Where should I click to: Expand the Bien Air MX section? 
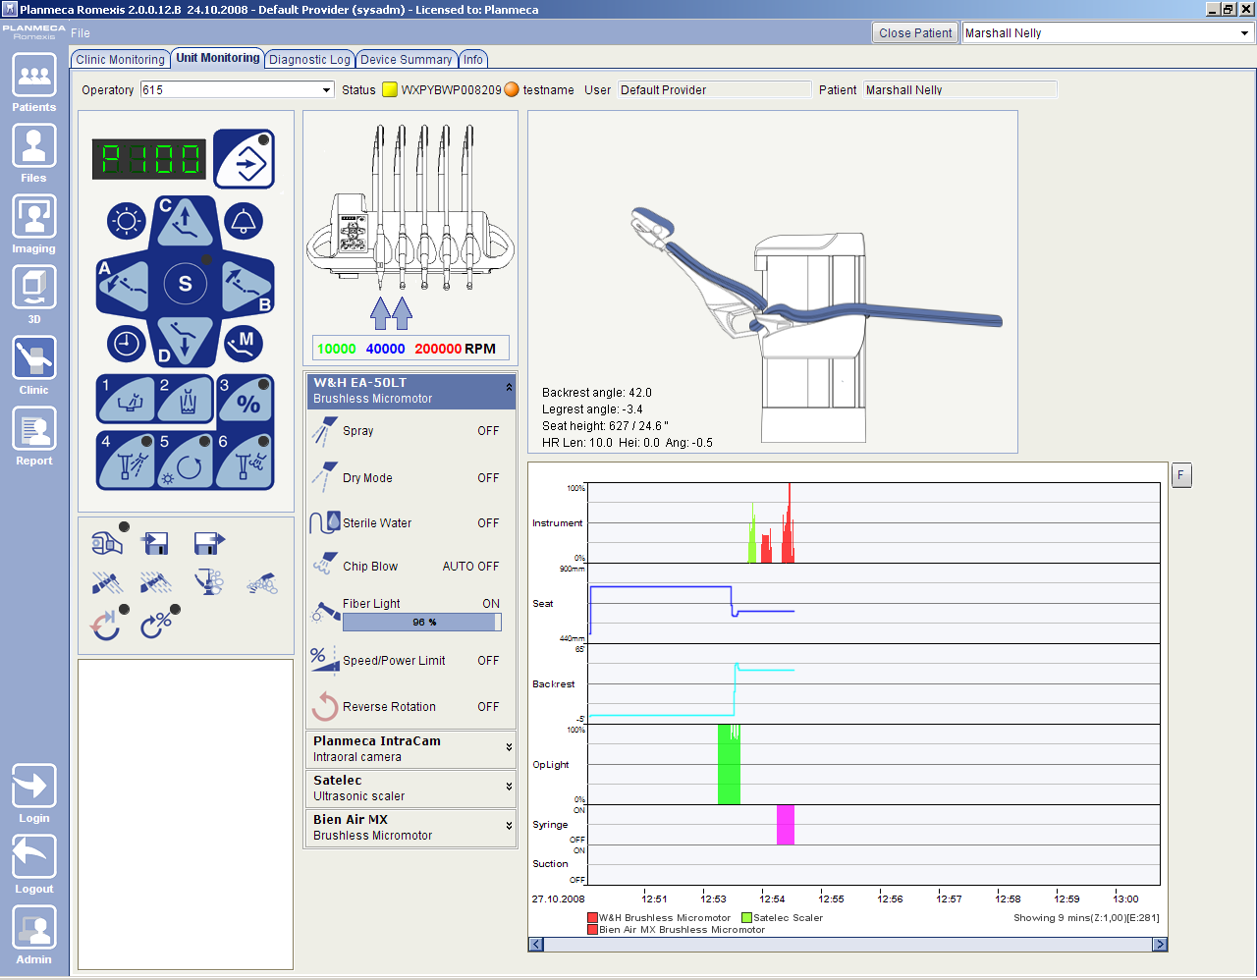pyautogui.click(x=509, y=826)
